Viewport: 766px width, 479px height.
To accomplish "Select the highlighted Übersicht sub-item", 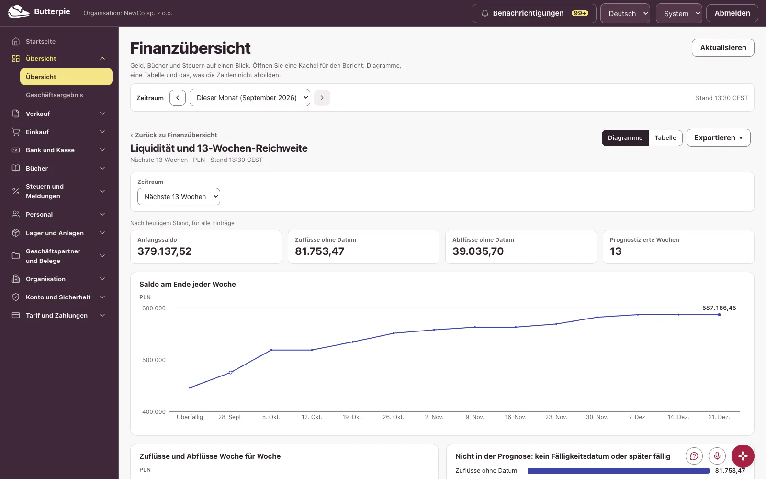I will click(x=66, y=77).
